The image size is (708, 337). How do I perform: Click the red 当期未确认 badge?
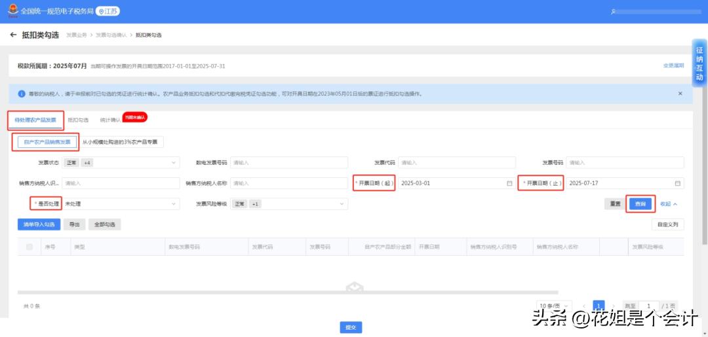(135, 117)
